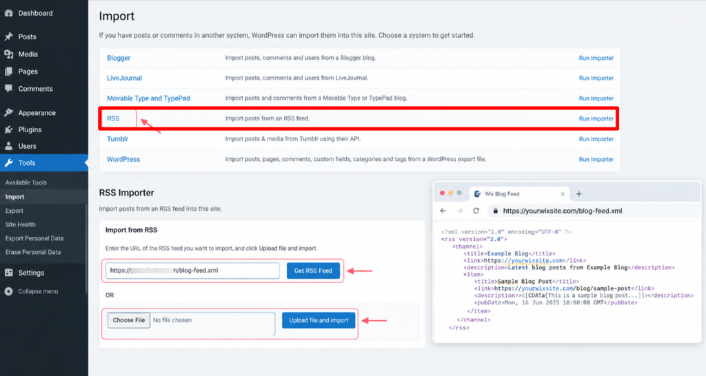Click the WordPress importer link

(x=123, y=159)
